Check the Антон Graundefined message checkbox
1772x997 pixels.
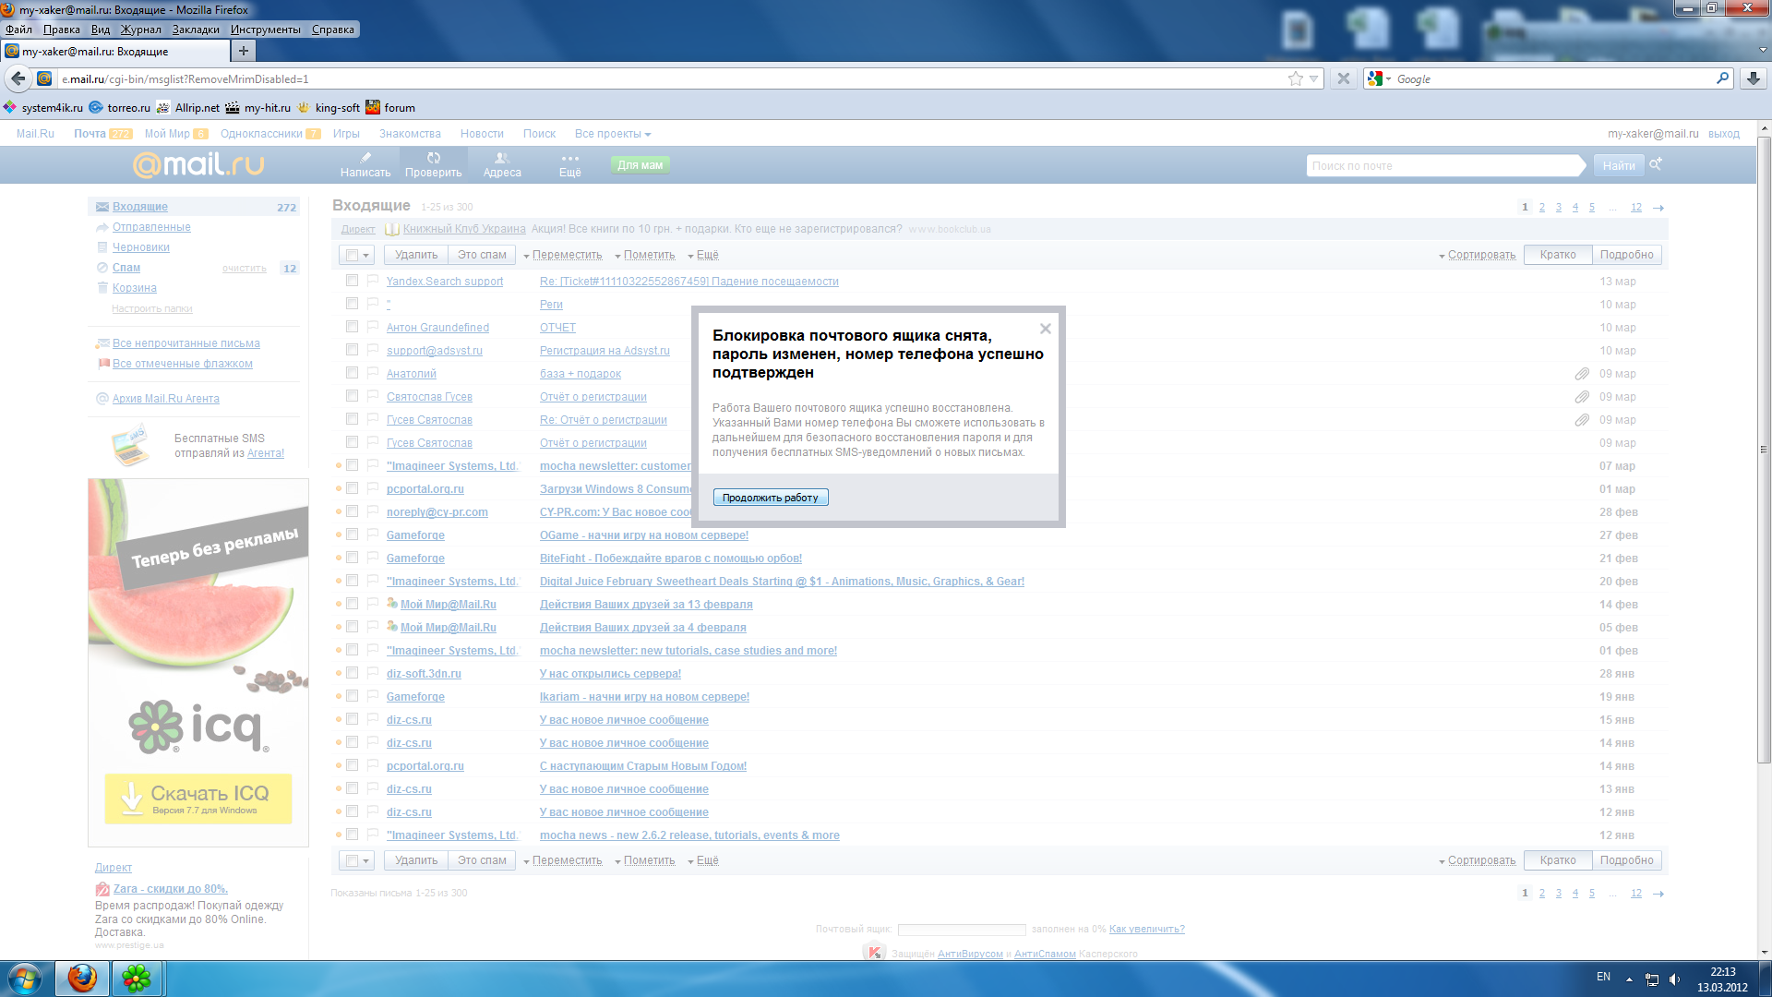click(352, 327)
